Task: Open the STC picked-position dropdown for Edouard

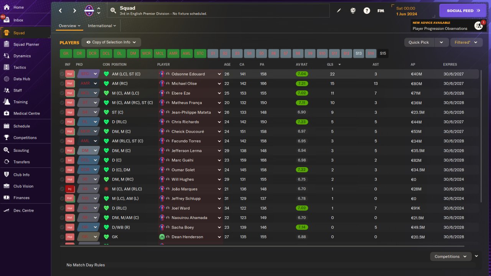Action: (88, 74)
